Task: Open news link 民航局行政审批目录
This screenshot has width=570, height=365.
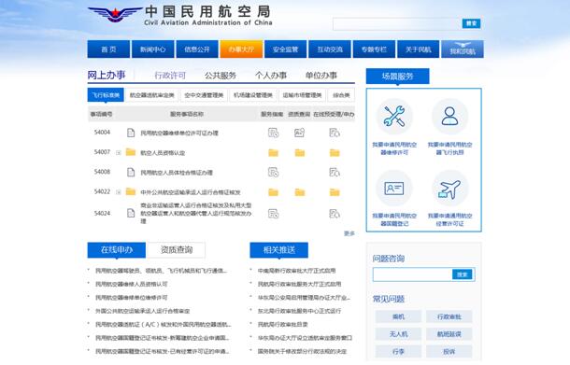Action: (283, 324)
